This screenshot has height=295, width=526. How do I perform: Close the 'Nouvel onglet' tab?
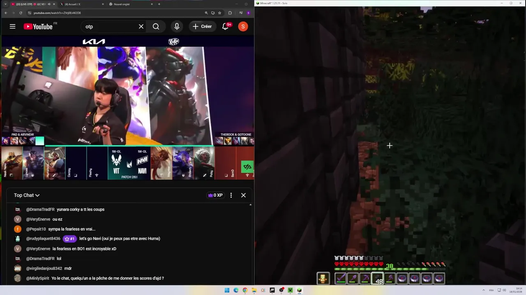pos(152,4)
